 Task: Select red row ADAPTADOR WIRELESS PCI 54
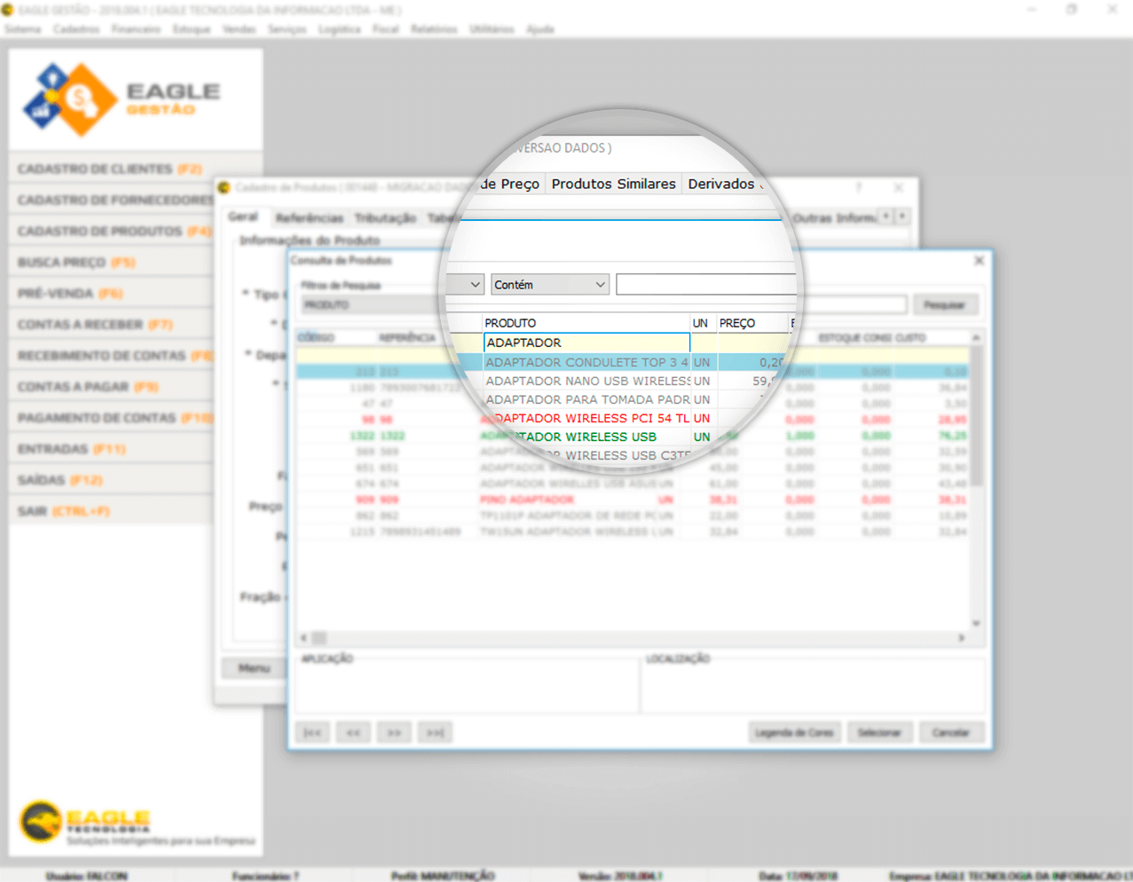[586, 418]
